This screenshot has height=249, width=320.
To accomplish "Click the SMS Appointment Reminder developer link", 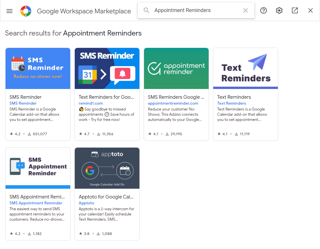I will 36,203.
